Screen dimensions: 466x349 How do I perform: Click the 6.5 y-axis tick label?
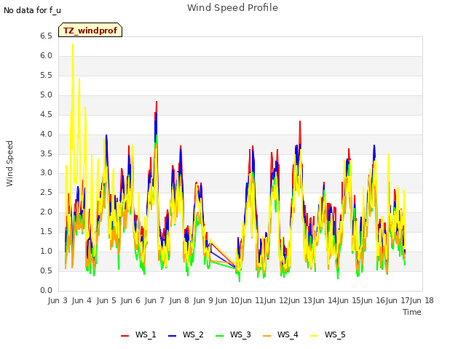click(46, 36)
